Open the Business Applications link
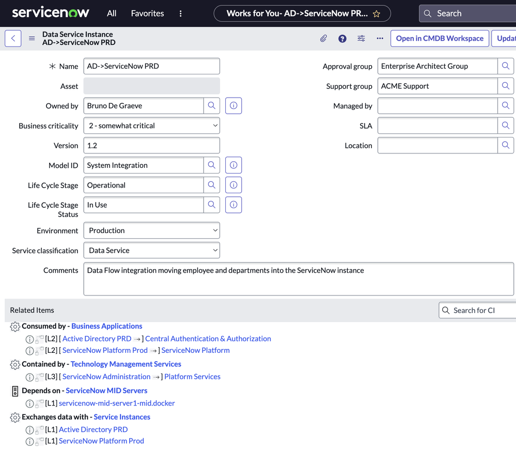This screenshot has height=450, width=516. point(106,326)
